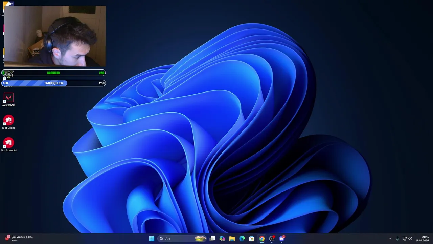Show hidden system tray icons
The height and width of the screenshot is (244, 433).
390,239
